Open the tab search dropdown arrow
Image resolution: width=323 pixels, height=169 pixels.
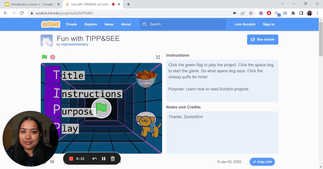click(282, 4)
